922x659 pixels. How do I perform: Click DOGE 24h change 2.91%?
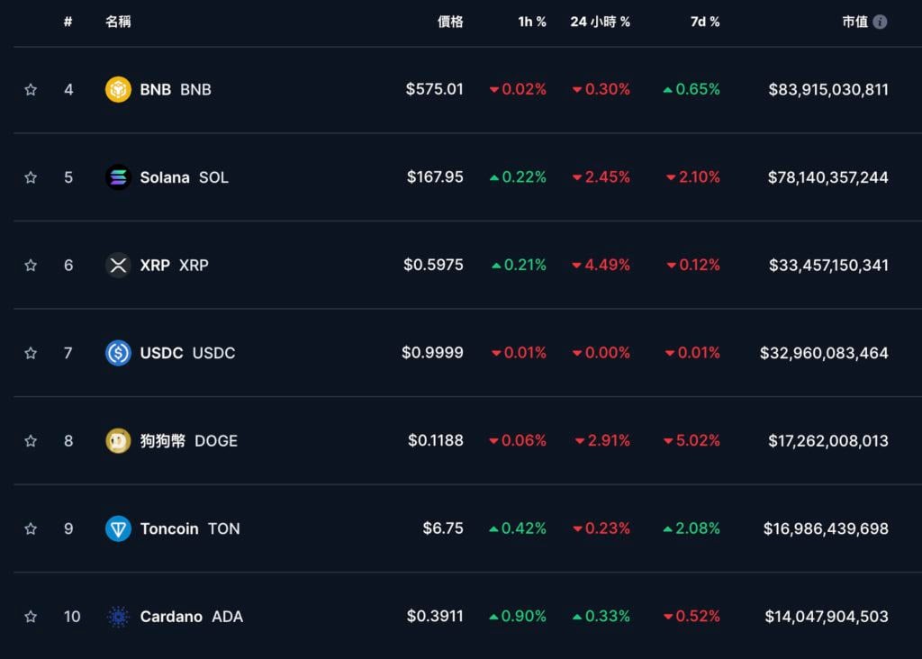coord(602,441)
